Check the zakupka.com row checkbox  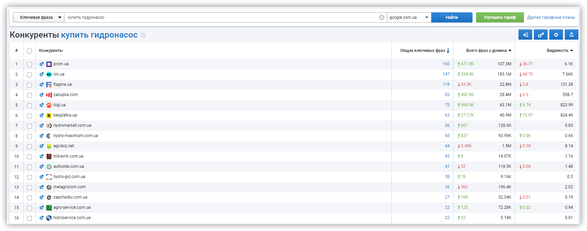point(29,95)
